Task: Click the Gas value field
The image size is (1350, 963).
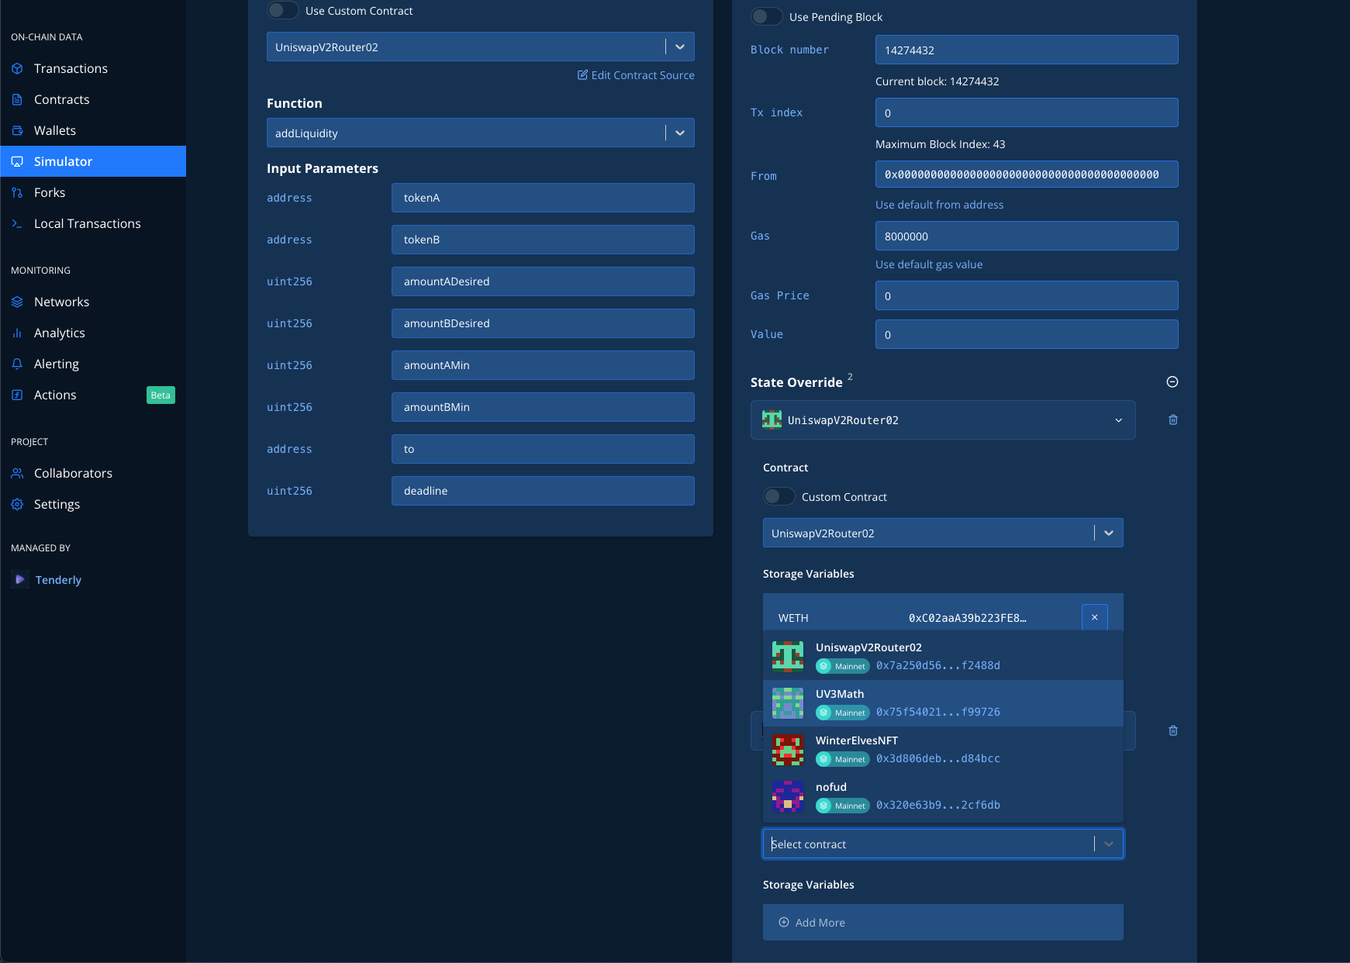Action: (x=1027, y=236)
